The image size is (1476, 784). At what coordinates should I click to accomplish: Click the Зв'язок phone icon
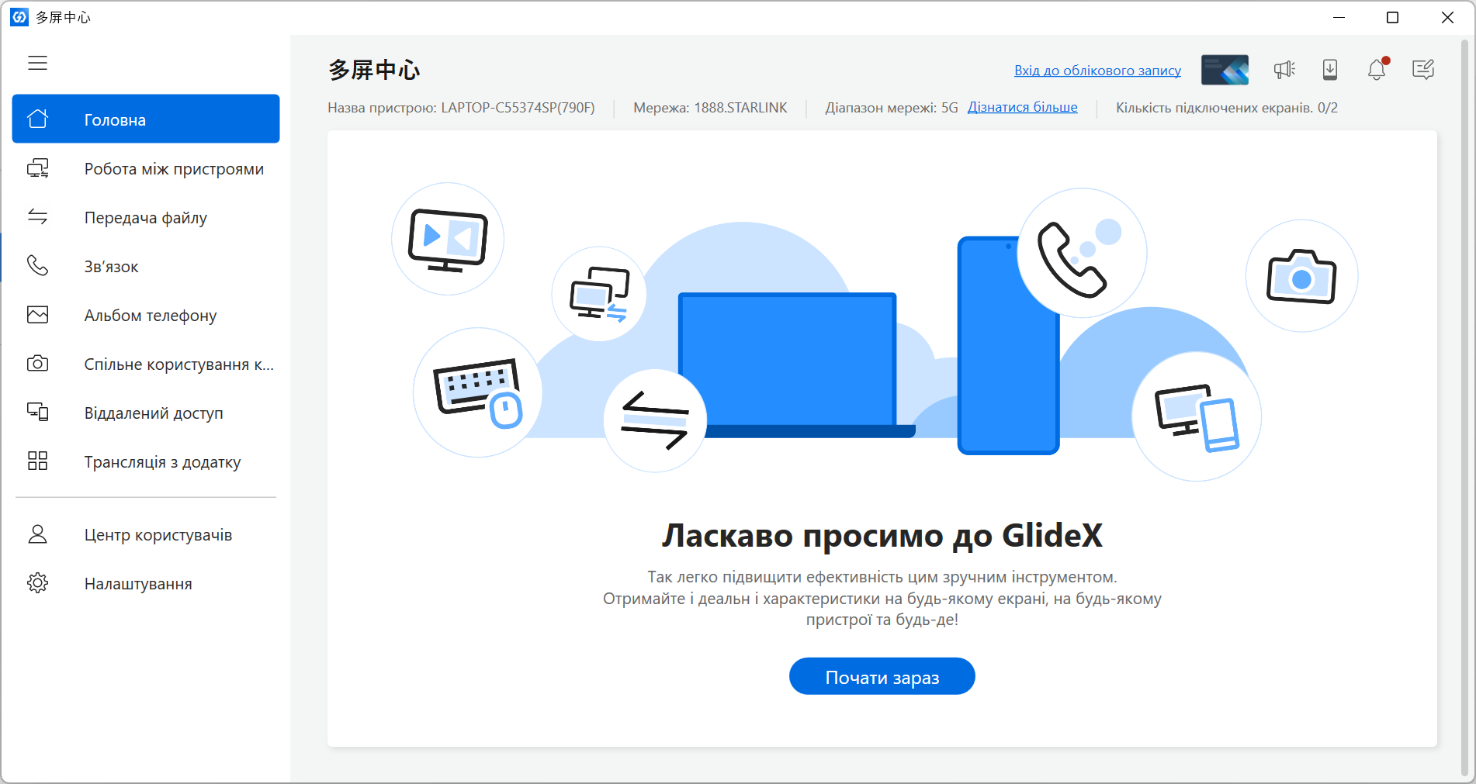point(37,266)
